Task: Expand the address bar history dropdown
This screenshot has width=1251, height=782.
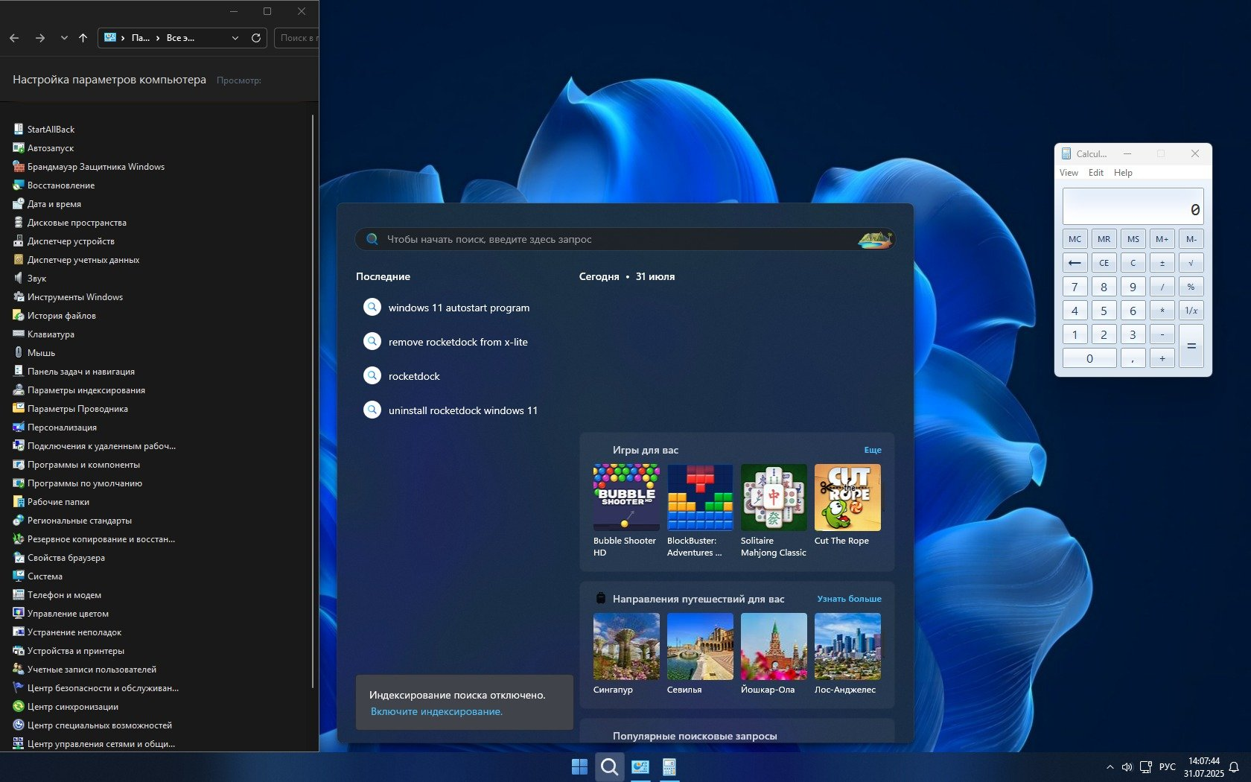Action: (x=235, y=38)
